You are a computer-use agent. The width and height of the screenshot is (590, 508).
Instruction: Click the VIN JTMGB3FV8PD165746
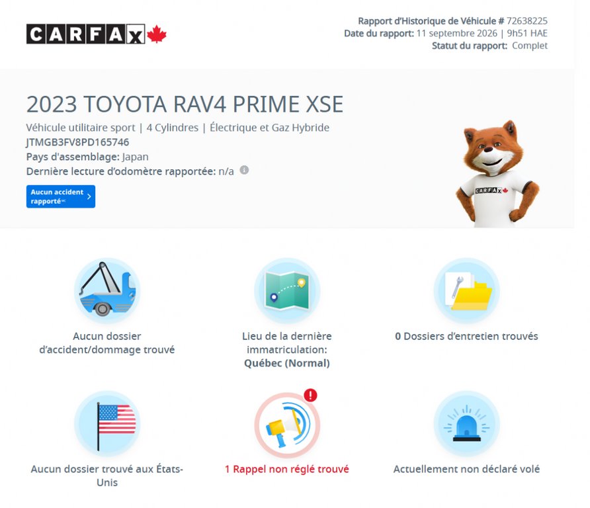coord(77,142)
